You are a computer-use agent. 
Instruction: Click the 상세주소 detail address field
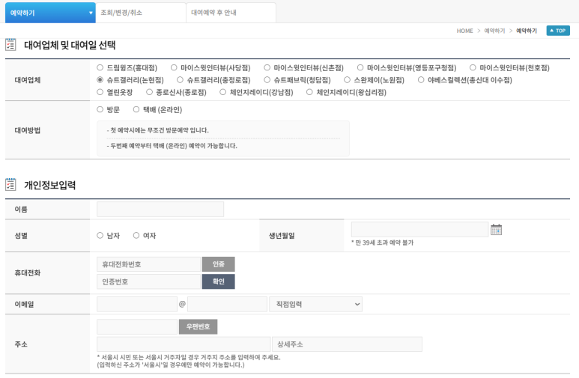[347, 344]
